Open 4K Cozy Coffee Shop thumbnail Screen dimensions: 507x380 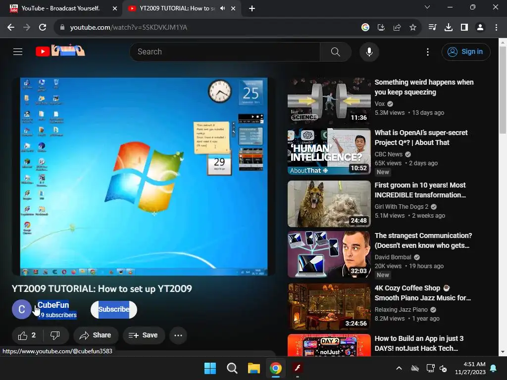[x=329, y=307]
